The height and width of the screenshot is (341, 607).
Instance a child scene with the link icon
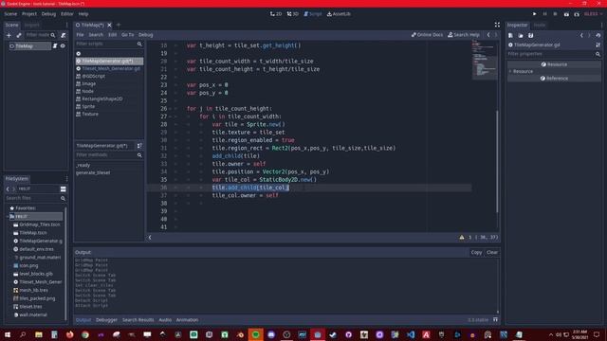coord(19,35)
